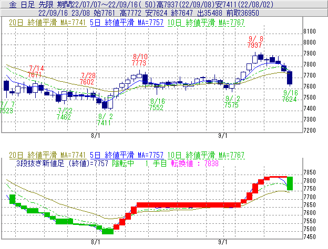Viewport: 328px width, 249px height.
Task: Select the 9/2 7575 low label
Action: click(x=232, y=102)
